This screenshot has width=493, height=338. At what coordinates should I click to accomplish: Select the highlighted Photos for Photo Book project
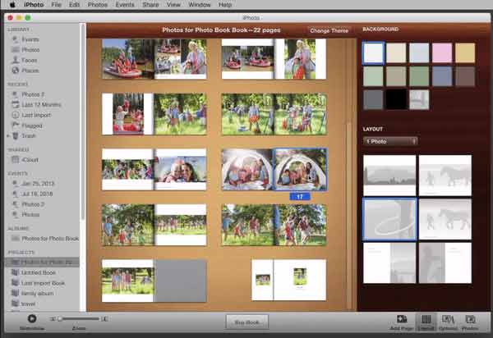(x=42, y=262)
